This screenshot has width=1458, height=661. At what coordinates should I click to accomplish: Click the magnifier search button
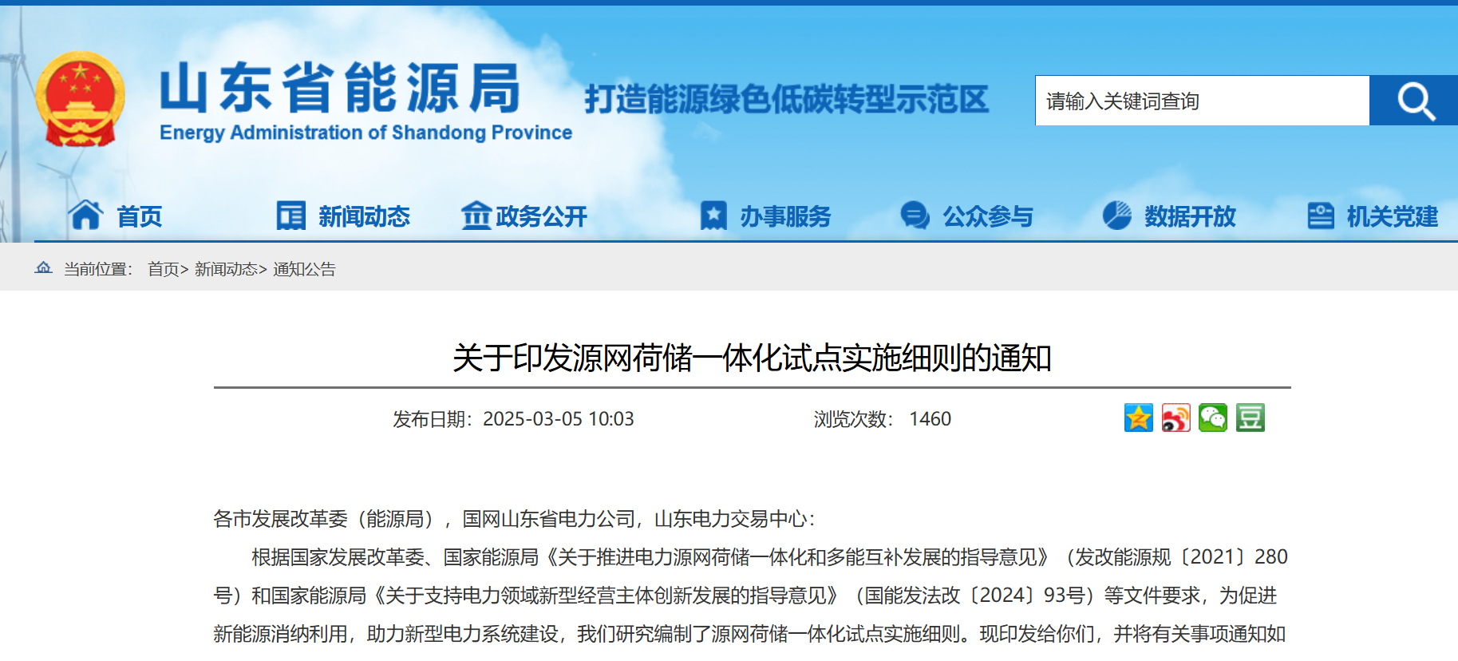click(x=1413, y=101)
